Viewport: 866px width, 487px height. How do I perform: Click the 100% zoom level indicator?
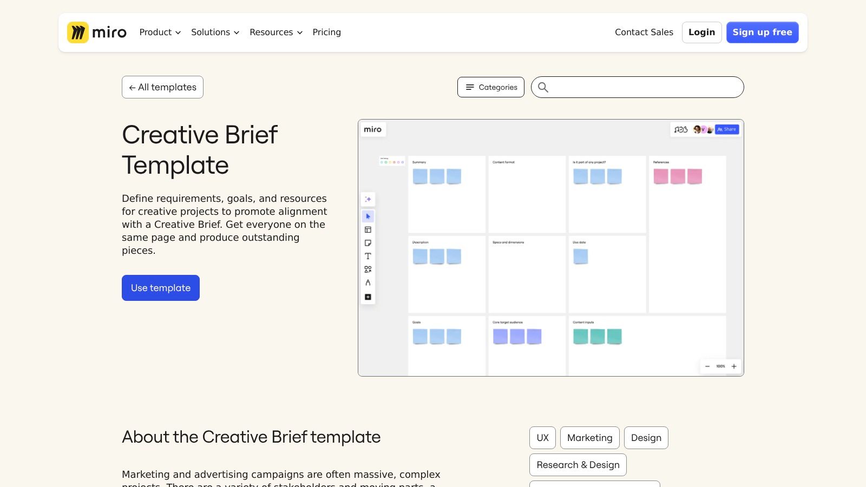pyautogui.click(x=720, y=366)
